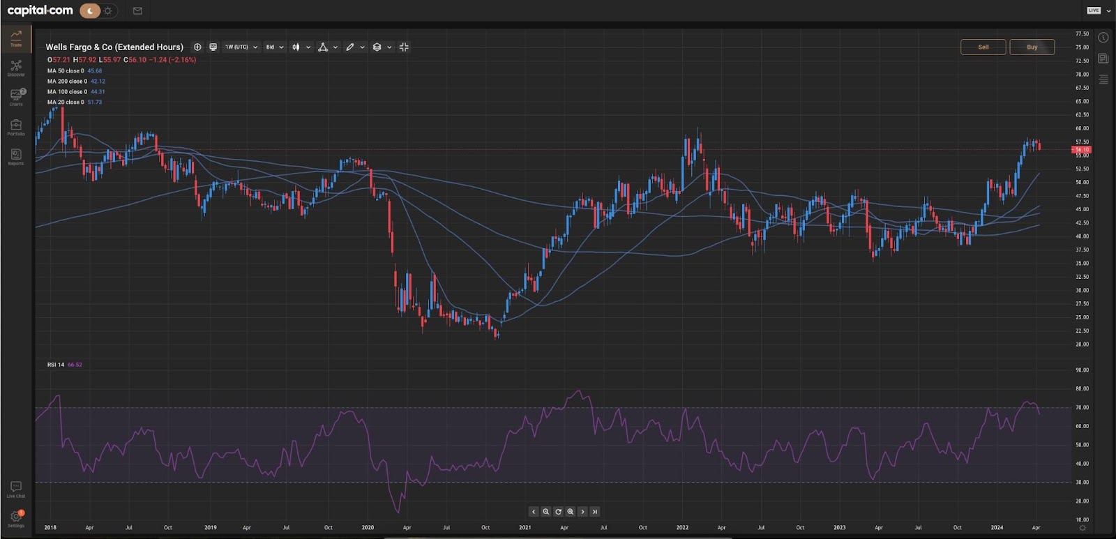Click the MA 100 close 0 indicator label
This screenshot has width=1116, height=539.
tap(67, 91)
